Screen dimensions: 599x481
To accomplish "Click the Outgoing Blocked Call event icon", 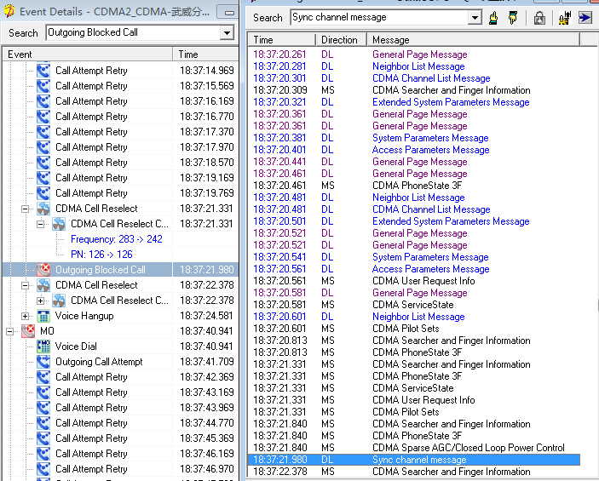I will pyautogui.click(x=43, y=270).
